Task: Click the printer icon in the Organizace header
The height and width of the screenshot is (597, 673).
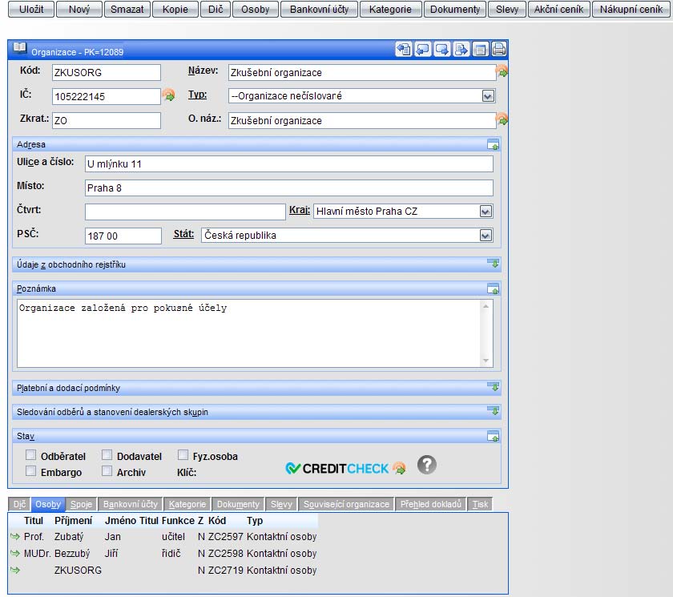Action: 498,50
